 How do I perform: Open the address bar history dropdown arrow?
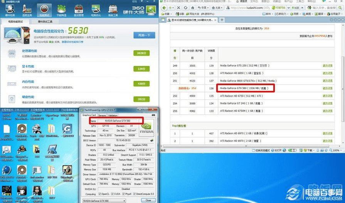coord(288,8)
